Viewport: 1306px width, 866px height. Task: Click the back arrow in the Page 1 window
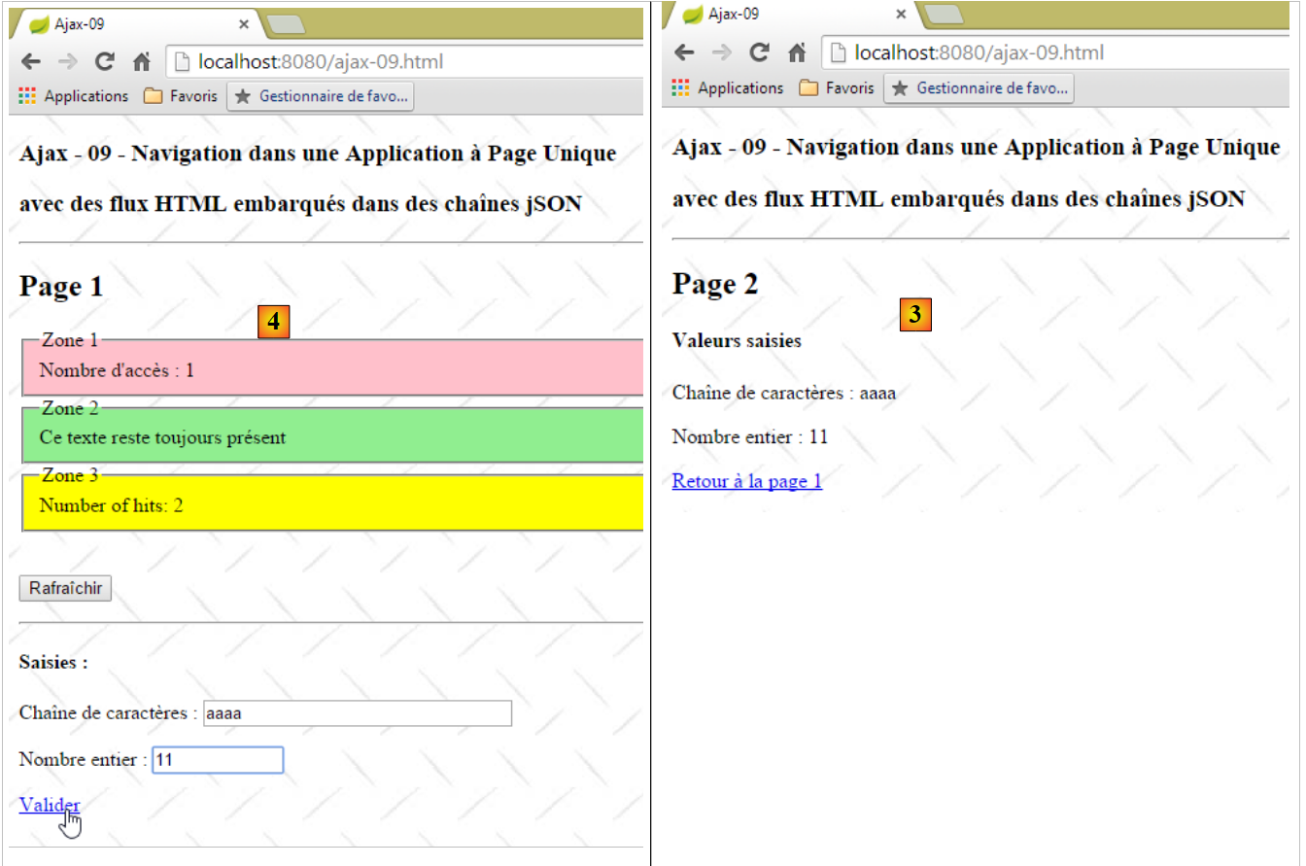pyautogui.click(x=30, y=62)
